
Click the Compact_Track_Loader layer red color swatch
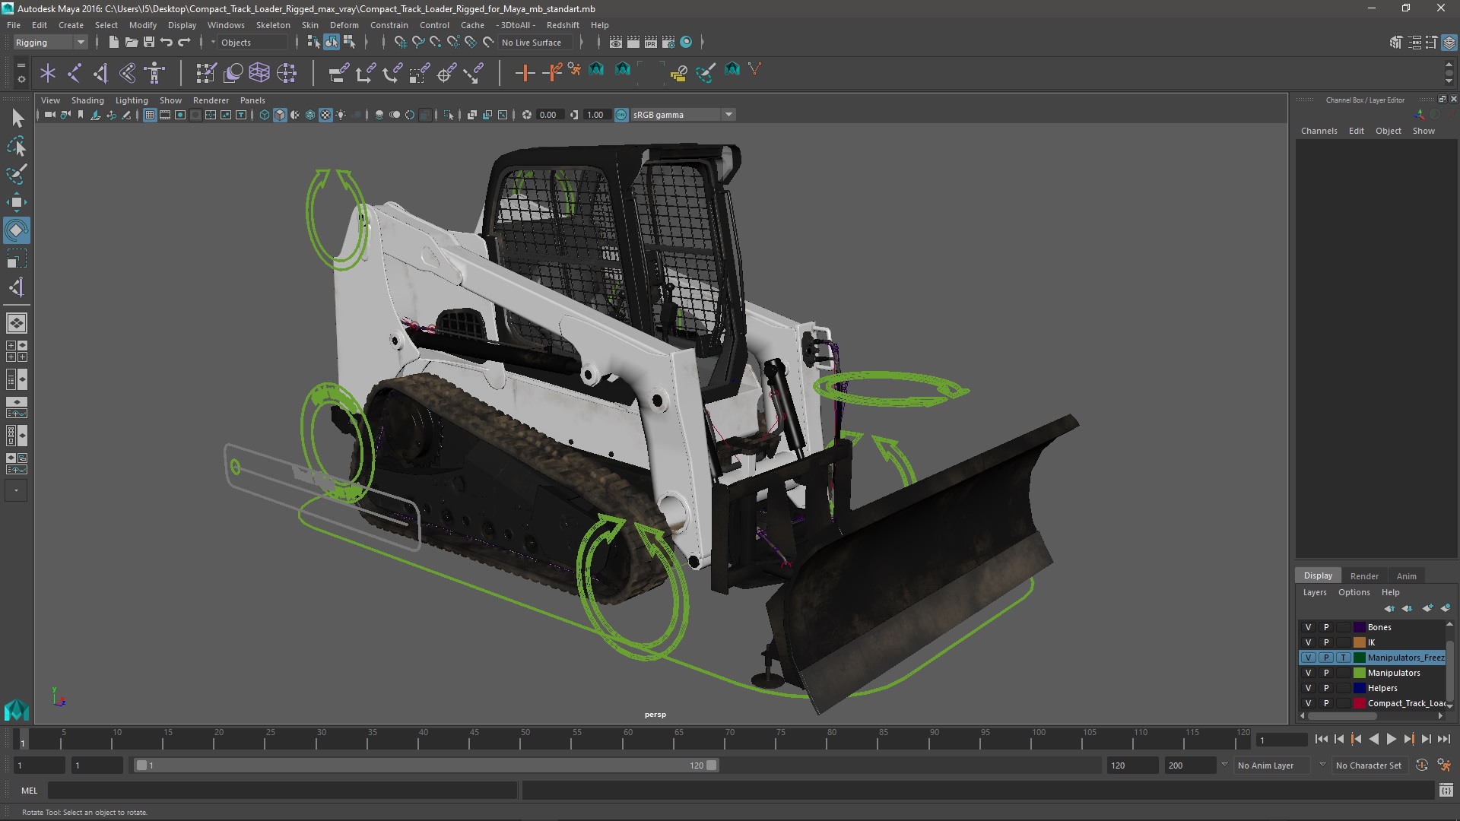click(x=1360, y=703)
